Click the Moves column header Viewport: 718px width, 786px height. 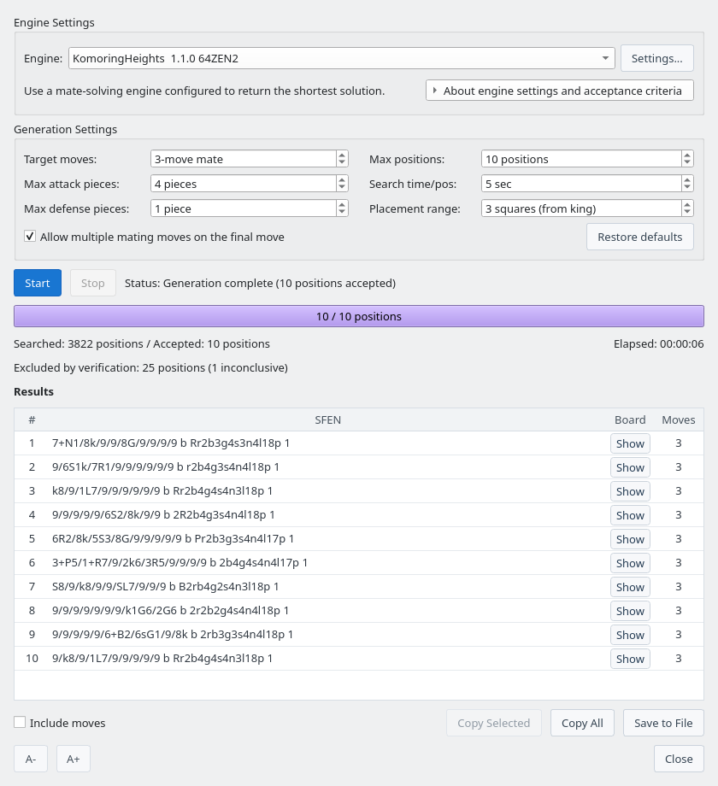point(679,419)
